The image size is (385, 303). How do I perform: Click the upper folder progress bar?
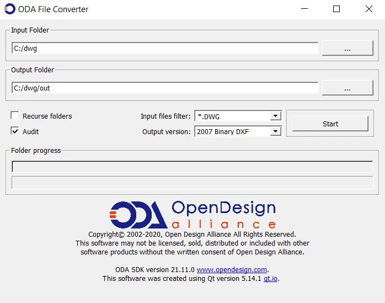coord(192,167)
